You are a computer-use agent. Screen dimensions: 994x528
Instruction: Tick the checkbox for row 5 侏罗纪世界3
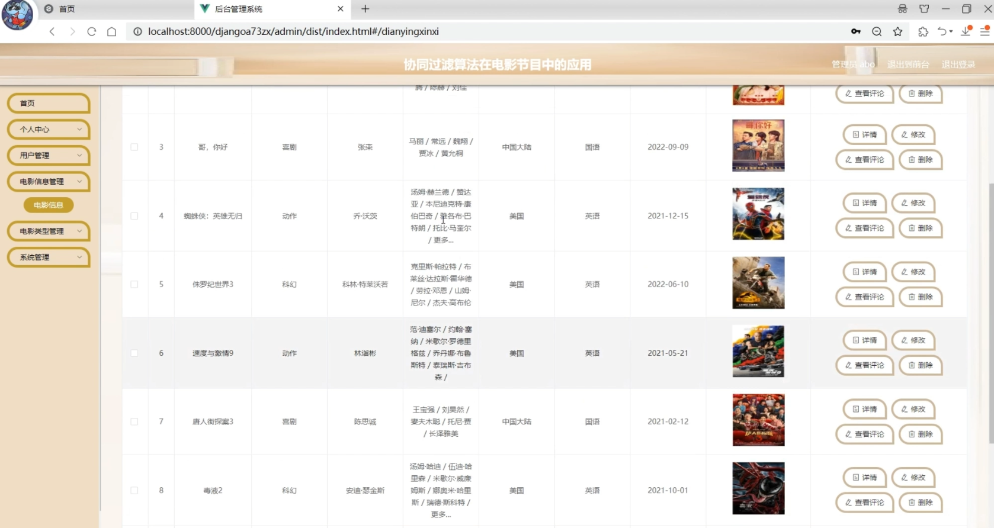134,284
